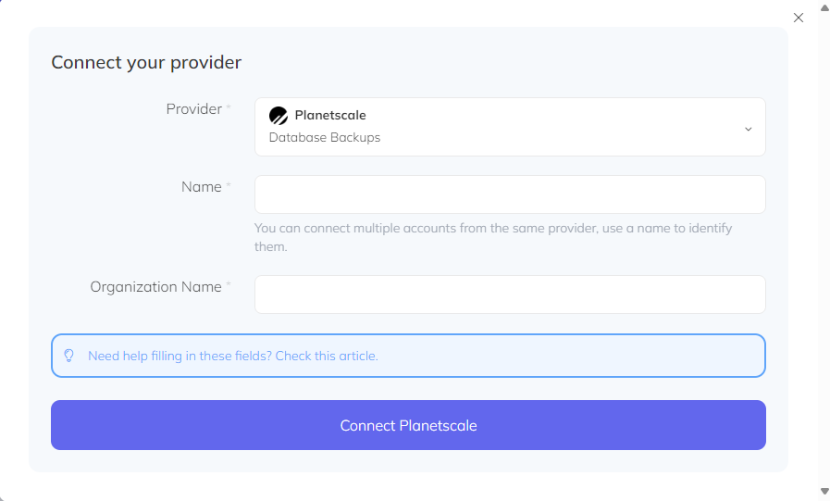Click the lightbulb help icon
830x501 pixels.
point(68,356)
